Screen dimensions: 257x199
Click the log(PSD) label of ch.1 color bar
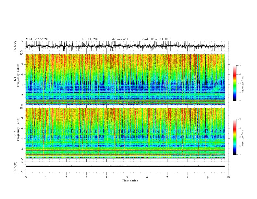[243, 85]
